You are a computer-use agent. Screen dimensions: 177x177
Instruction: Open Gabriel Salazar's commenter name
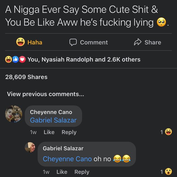[x=63, y=148]
